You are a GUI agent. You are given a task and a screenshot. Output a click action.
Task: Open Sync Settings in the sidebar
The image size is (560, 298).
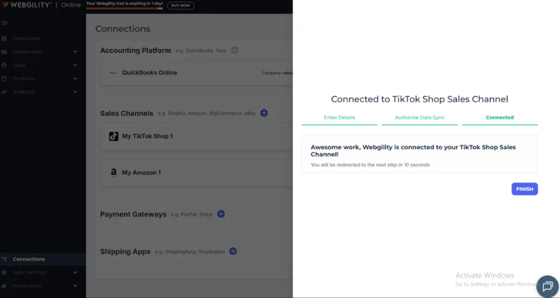[x=29, y=272]
